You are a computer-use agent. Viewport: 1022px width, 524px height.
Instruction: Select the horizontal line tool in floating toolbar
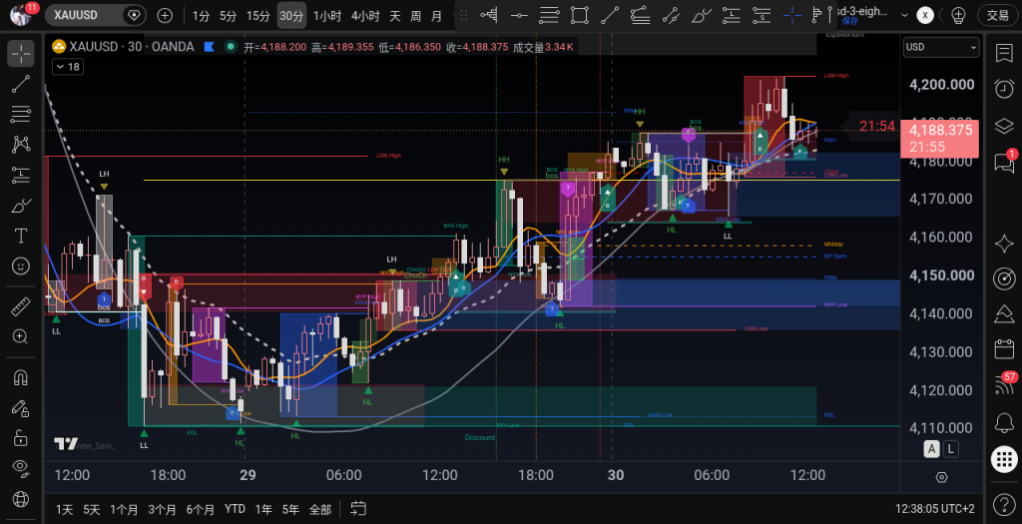[519, 16]
